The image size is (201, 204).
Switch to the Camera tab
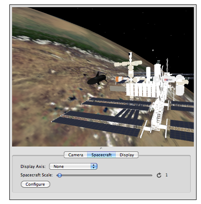(75, 155)
